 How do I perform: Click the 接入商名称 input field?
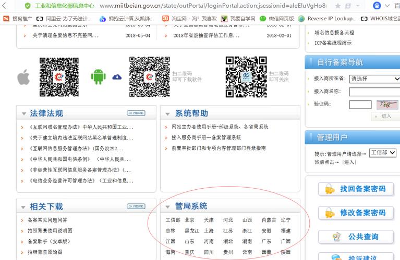[374, 92]
